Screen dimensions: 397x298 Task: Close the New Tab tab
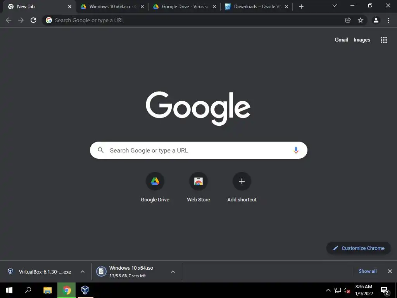(x=70, y=7)
